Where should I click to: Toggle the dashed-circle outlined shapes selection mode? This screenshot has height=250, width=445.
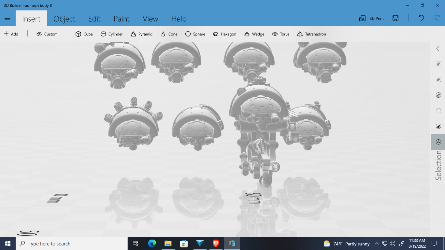pyautogui.click(x=438, y=95)
